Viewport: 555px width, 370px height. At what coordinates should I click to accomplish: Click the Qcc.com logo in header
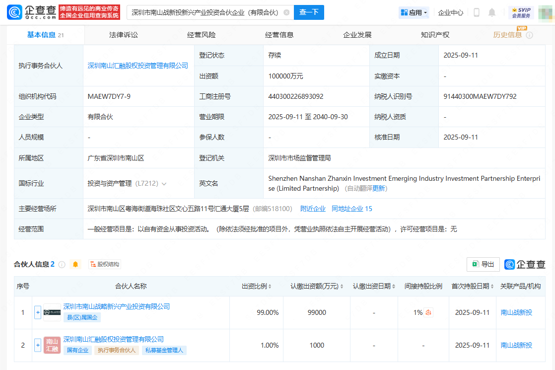[31, 12]
